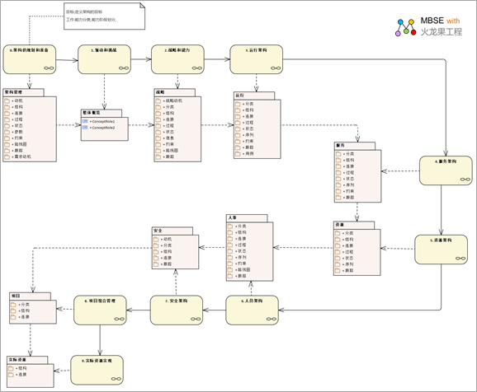Click folder icon beside 动机 in 安全 package
Screen dimensions: 477x392
156,239
